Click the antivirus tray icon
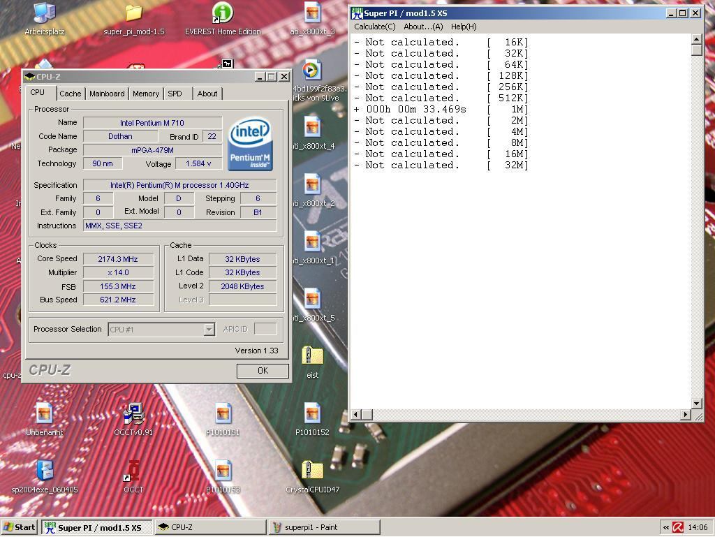The image size is (715, 537). click(678, 527)
